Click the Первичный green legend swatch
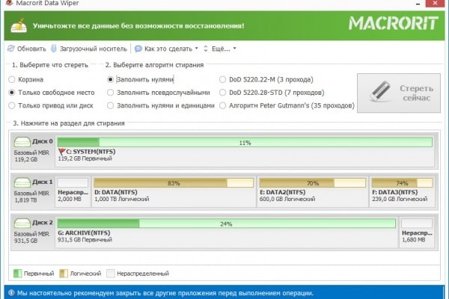449x299 pixels. [x=17, y=274]
